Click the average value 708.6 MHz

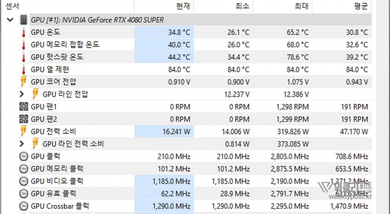[x=351, y=157]
